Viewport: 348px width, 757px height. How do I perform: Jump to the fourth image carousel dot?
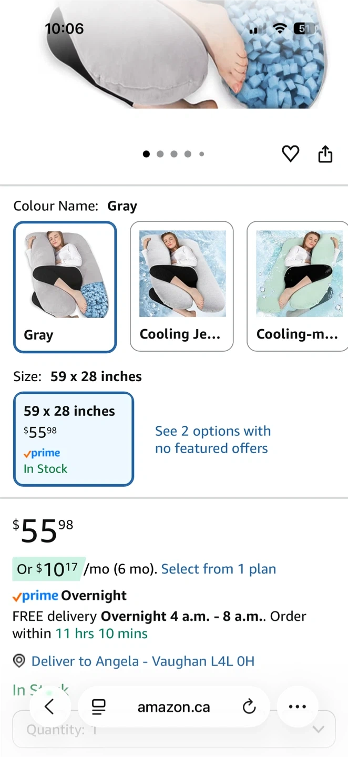pos(188,154)
